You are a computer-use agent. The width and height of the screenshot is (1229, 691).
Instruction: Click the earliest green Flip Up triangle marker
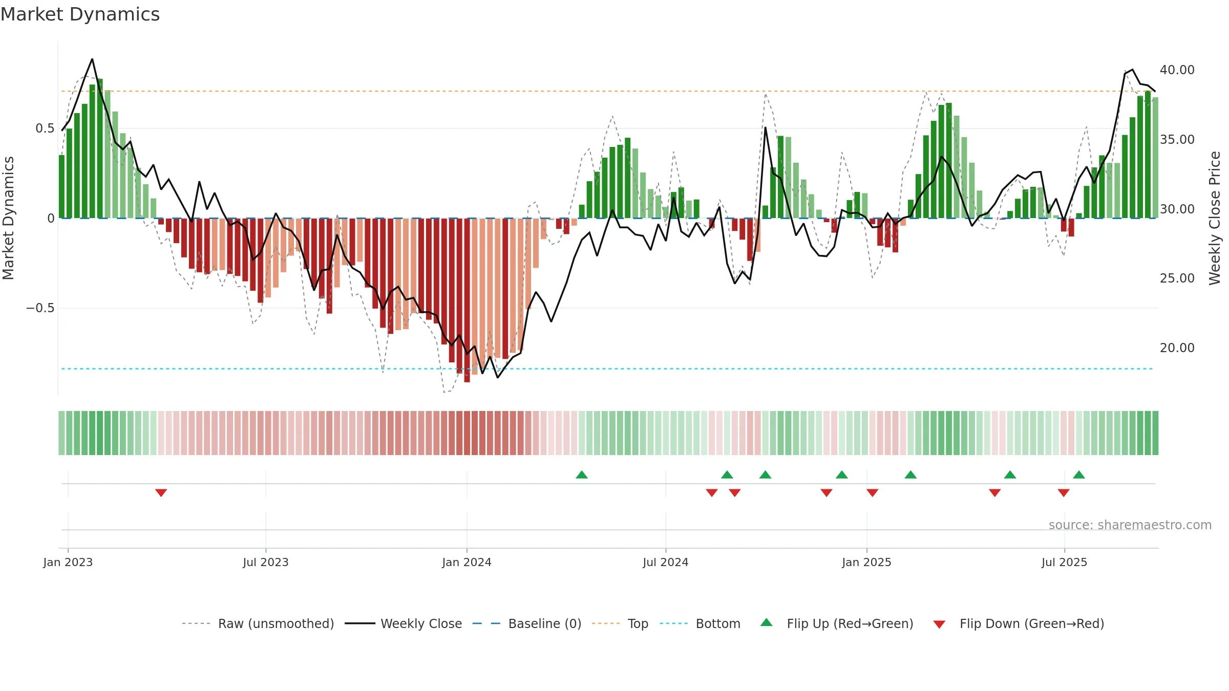click(x=582, y=474)
